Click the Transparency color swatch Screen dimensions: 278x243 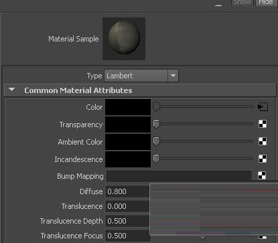point(128,125)
